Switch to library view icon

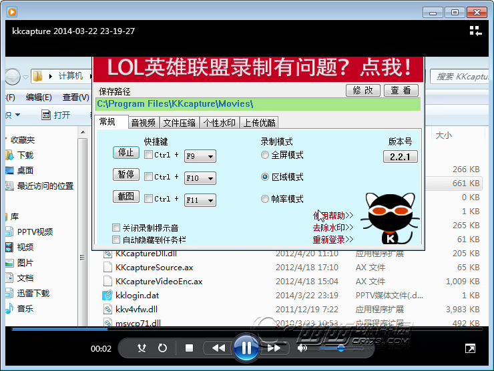pyautogui.click(x=476, y=31)
